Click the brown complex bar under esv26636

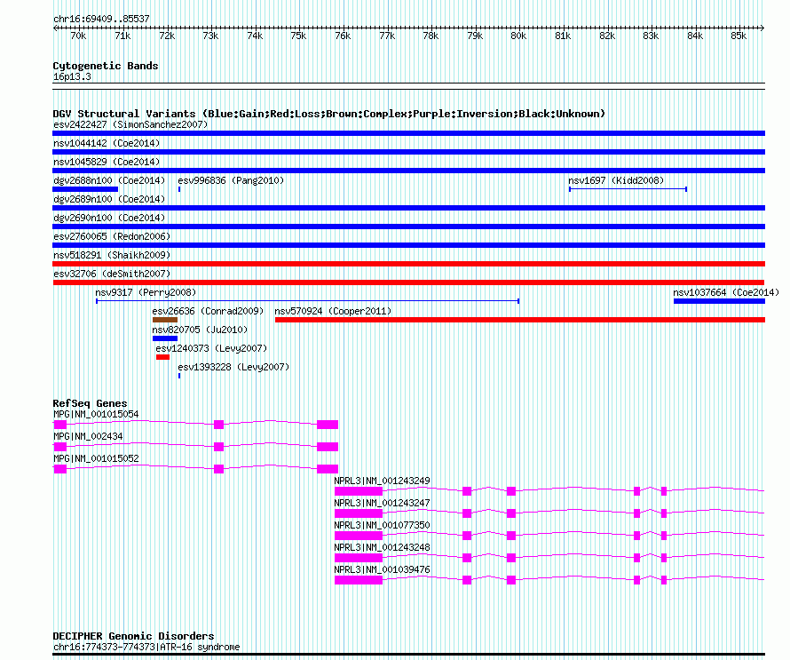point(165,320)
